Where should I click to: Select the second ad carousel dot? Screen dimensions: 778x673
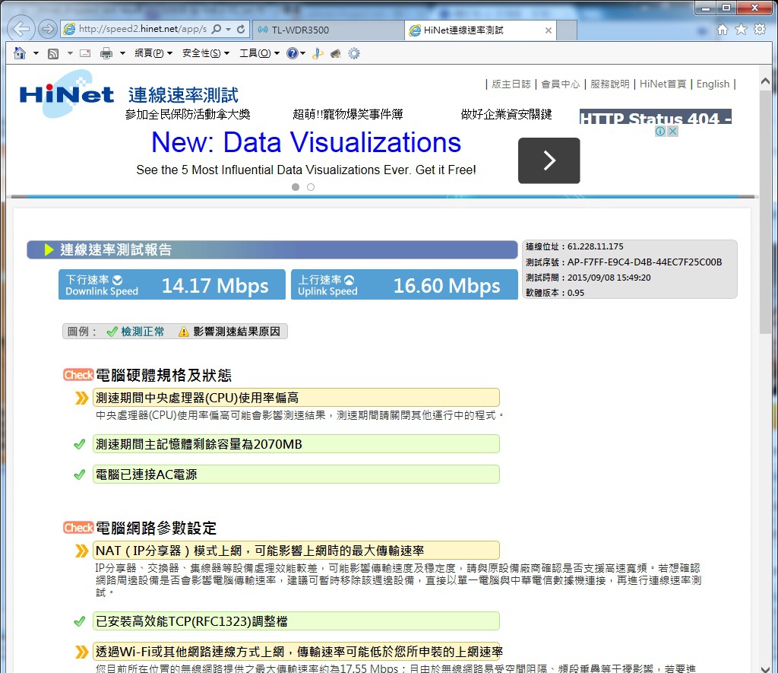311,187
